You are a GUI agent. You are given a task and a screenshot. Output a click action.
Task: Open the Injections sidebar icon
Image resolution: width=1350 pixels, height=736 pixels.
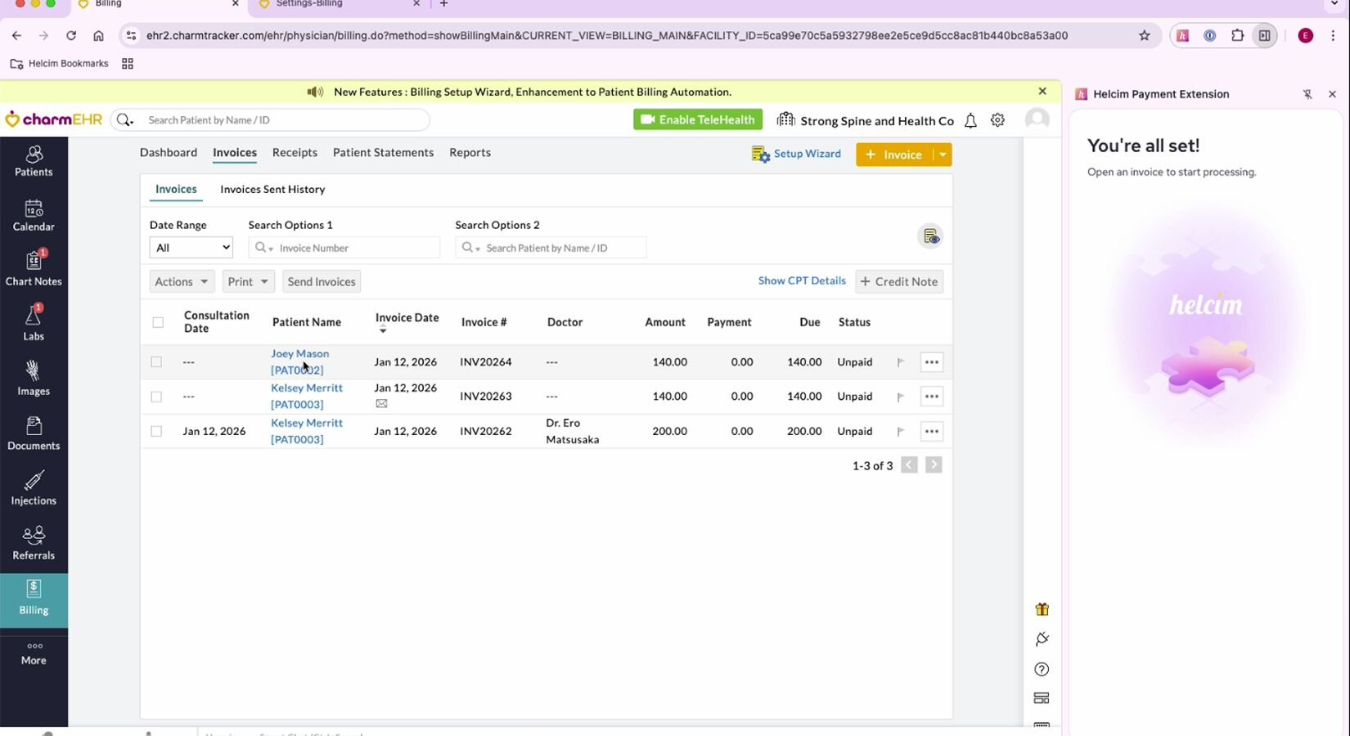click(34, 487)
